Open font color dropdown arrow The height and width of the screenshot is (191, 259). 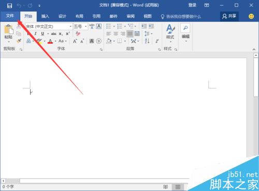[x=55, y=41]
